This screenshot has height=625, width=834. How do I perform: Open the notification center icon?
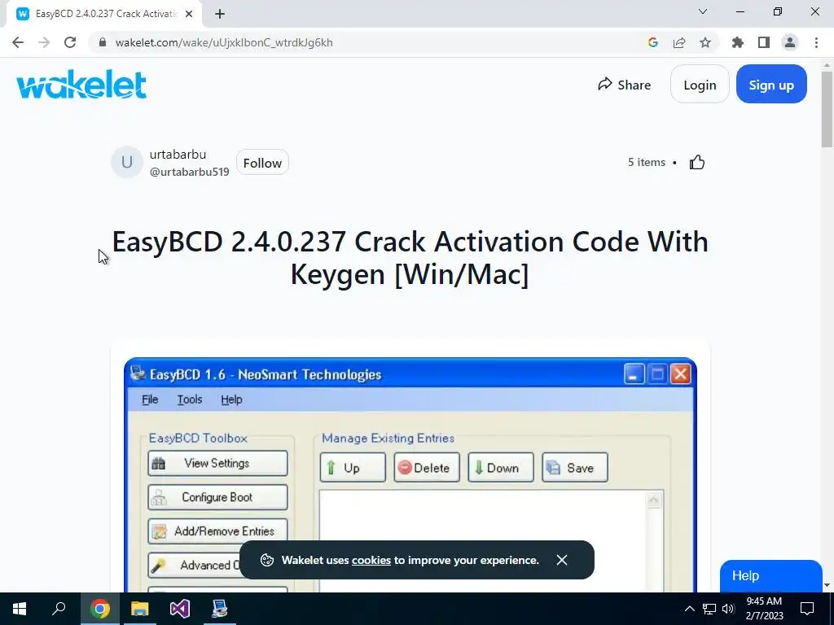[807, 609]
